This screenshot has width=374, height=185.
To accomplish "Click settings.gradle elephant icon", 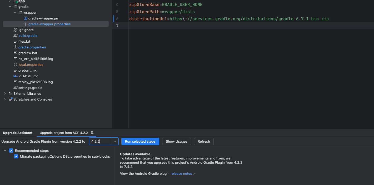I will click(x=16, y=88).
